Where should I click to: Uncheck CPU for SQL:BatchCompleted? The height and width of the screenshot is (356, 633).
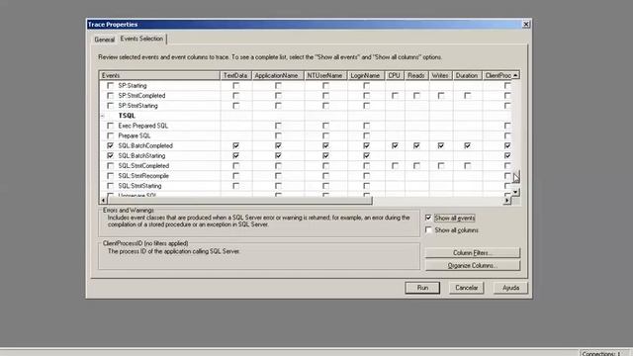395,145
